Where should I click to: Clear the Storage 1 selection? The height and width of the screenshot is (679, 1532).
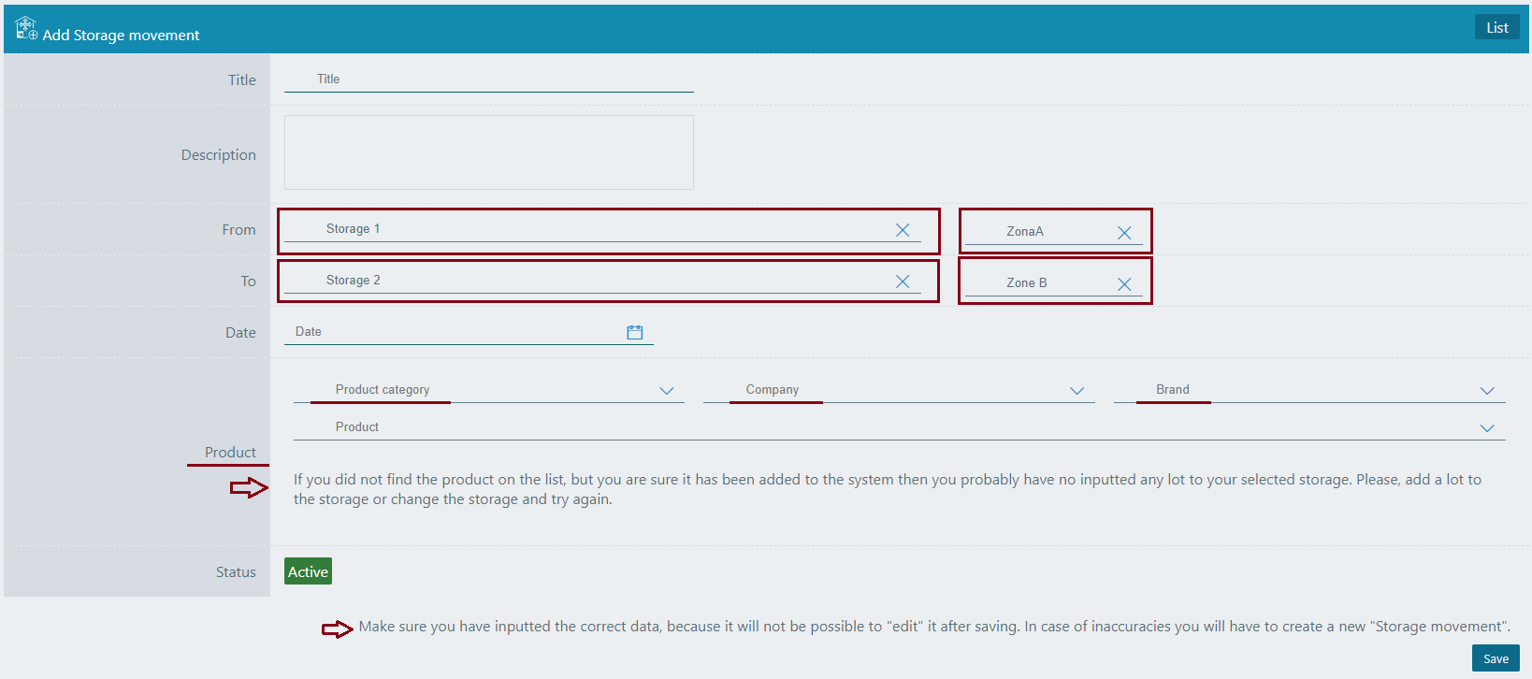pos(903,230)
